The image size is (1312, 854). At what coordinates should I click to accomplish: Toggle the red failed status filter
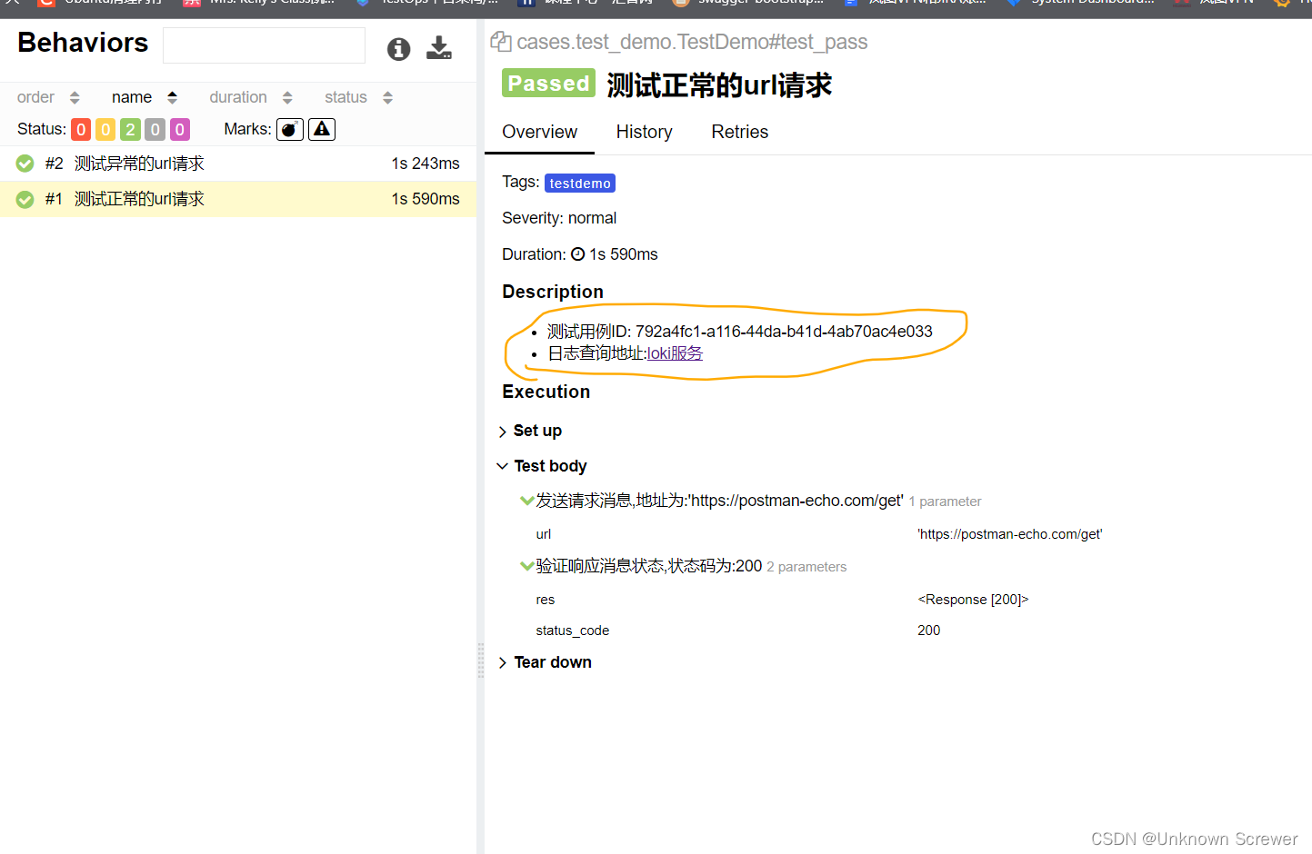pos(81,130)
